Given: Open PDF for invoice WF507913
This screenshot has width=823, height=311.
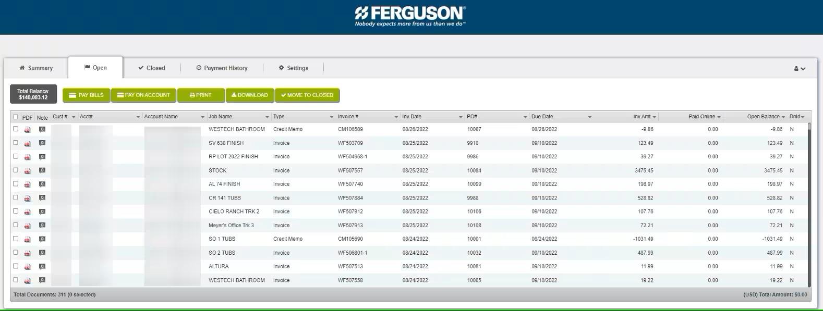Looking at the screenshot, I should point(27,226).
